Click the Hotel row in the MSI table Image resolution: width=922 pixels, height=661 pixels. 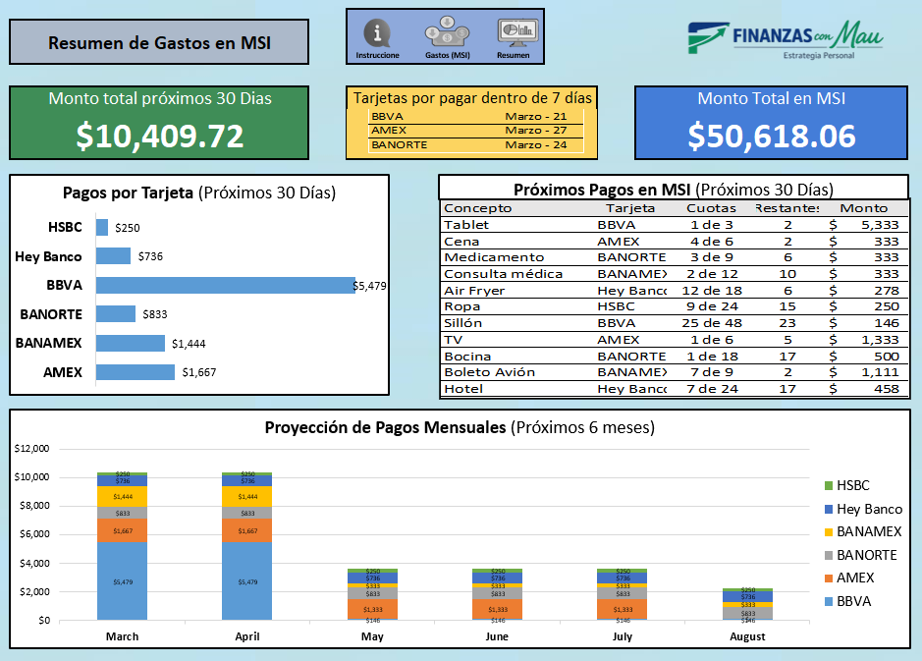589,389
